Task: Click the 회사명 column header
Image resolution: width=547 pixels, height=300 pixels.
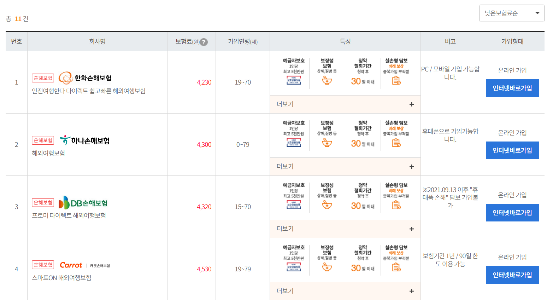Action: pos(97,42)
